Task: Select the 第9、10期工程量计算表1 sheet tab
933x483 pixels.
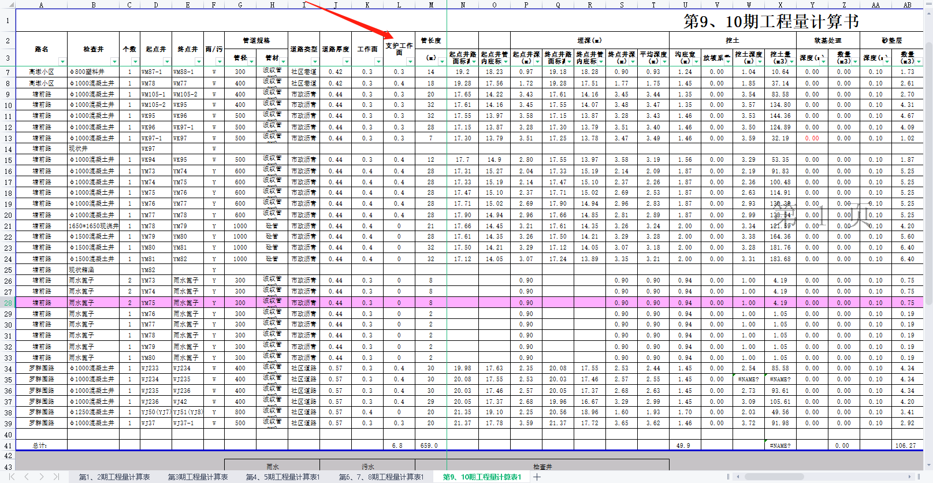Action: coord(482,477)
